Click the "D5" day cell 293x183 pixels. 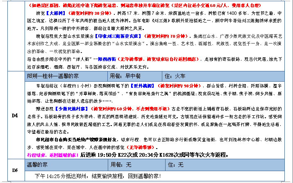point(15,170)
